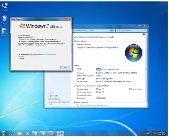Click System window scrollbar up arrow
The width and height of the screenshot is (169, 137).
[146, 34]
